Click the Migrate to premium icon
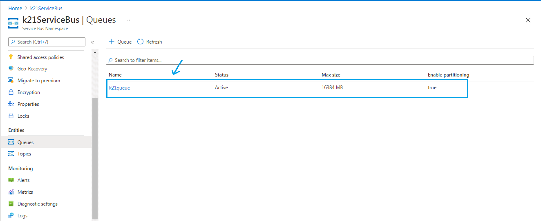This screenshot has width=541, height=221. coord(11,81)
